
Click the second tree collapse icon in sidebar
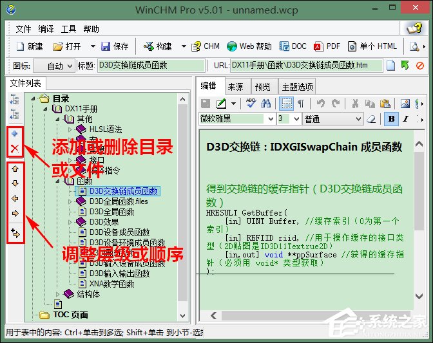14,114
